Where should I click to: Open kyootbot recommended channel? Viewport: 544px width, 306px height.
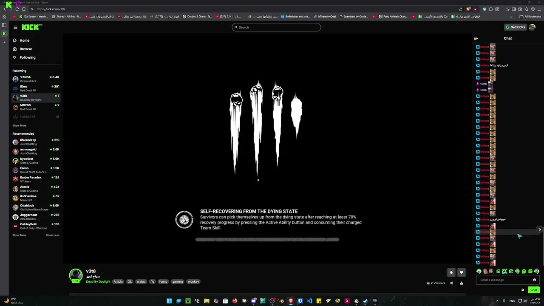pyautogui.click(x=36, y=161)
